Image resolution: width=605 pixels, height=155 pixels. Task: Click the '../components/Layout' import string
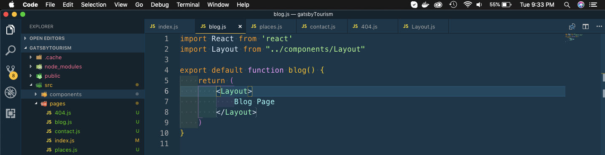pyautogui.click(x=315, y=49)
